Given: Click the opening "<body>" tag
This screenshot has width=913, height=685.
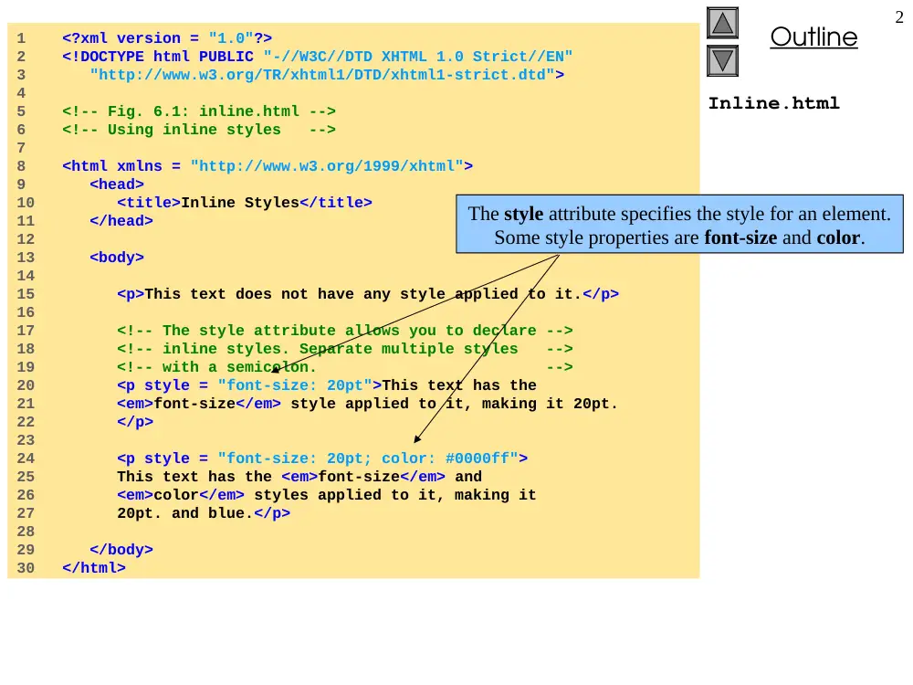Looking at the screenshot, I should click(117, 258).
